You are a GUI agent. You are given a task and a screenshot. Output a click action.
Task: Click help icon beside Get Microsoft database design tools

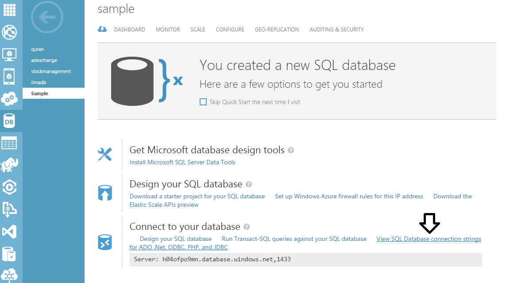(291, 150)
